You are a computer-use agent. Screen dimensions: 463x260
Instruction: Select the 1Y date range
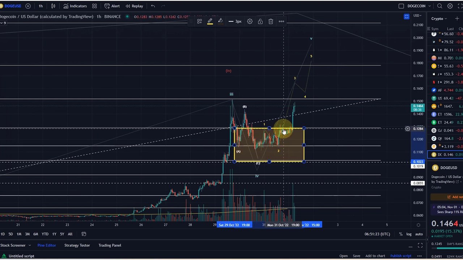point(54,234)
